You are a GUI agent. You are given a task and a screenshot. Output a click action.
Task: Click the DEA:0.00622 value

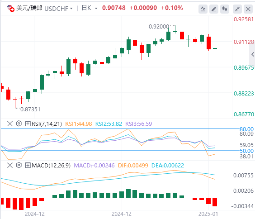[x=168, y=166]
